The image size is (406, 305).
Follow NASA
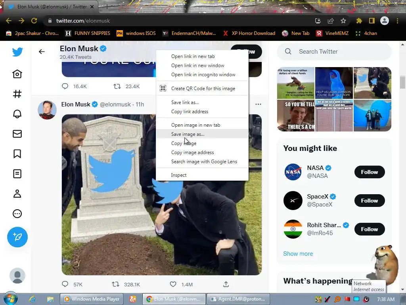pos(370,172)
